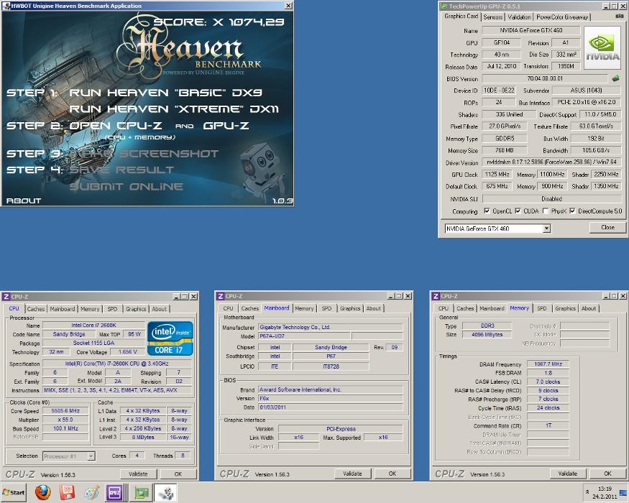Select the purple CPU-Z taskbar icon
This screenshot has width=629, height=503.
(114, 492)
